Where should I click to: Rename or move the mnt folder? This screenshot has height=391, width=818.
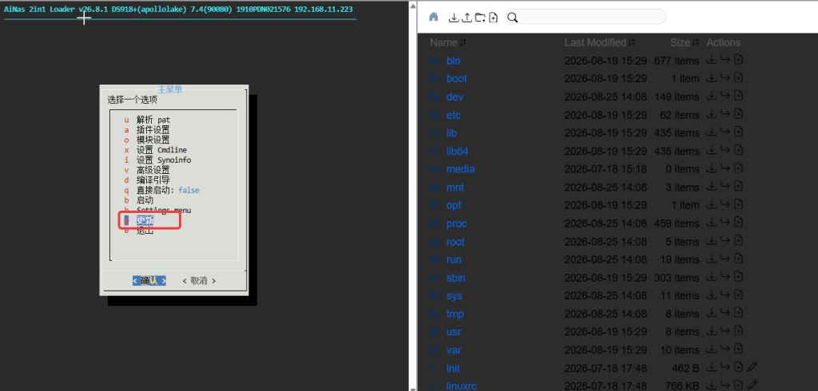[x=725, y=186]
